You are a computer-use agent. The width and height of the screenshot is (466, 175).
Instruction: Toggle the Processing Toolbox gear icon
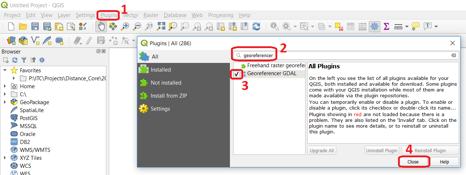[375, 26]
